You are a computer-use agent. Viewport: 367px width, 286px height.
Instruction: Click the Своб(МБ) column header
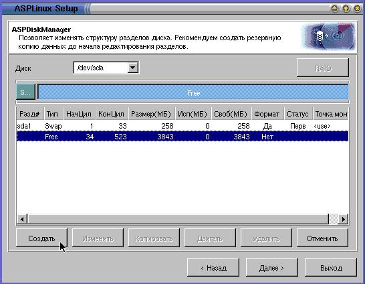tap(231, 114)
